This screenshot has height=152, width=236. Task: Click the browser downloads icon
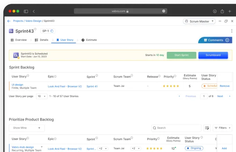[215, 11]
